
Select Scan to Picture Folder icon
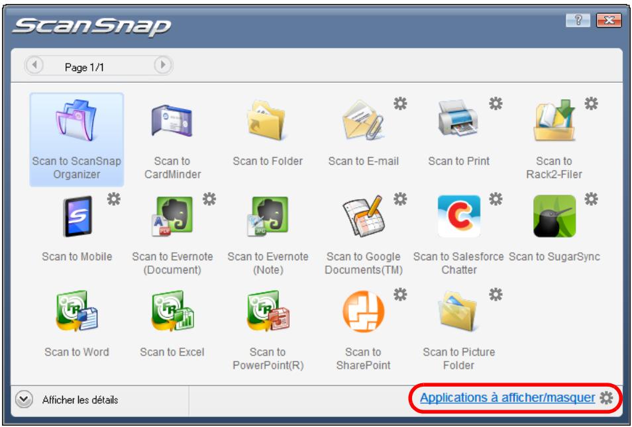458,311
